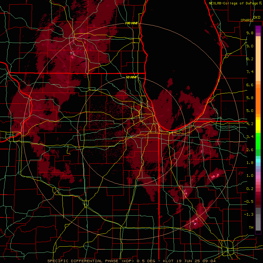
Task: Click the 50 NMI range ring label
Action: (131, 77)
